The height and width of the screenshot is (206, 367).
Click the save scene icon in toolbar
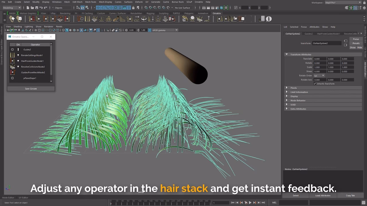pos(36,8)
